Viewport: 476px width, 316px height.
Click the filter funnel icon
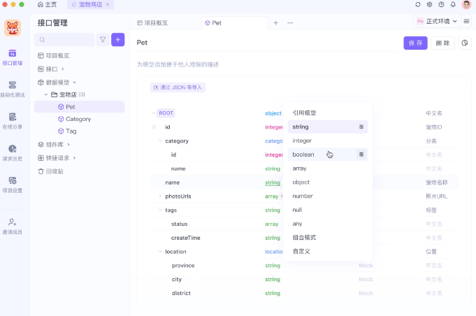point(103,40)
